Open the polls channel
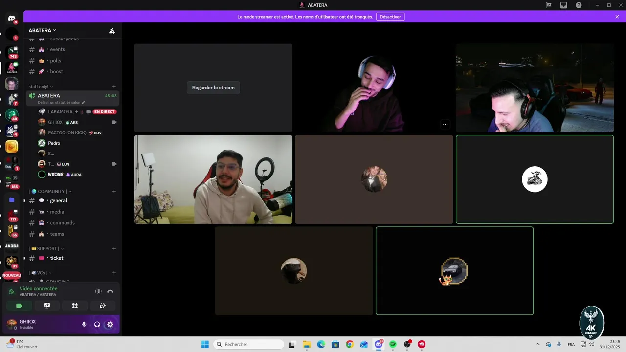 pyautogui.click(x=73, y=61)
